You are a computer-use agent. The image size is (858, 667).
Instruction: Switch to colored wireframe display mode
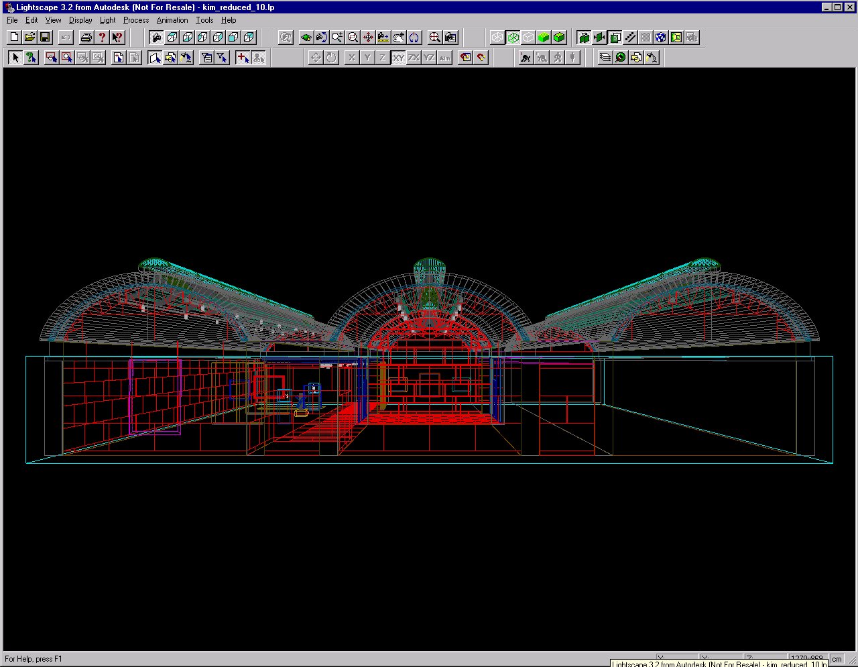point(513,38)
